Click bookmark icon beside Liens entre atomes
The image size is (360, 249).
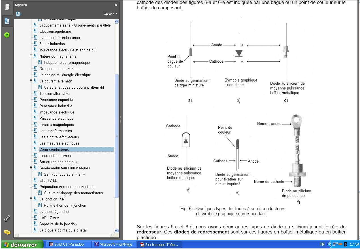coord(35,156)
